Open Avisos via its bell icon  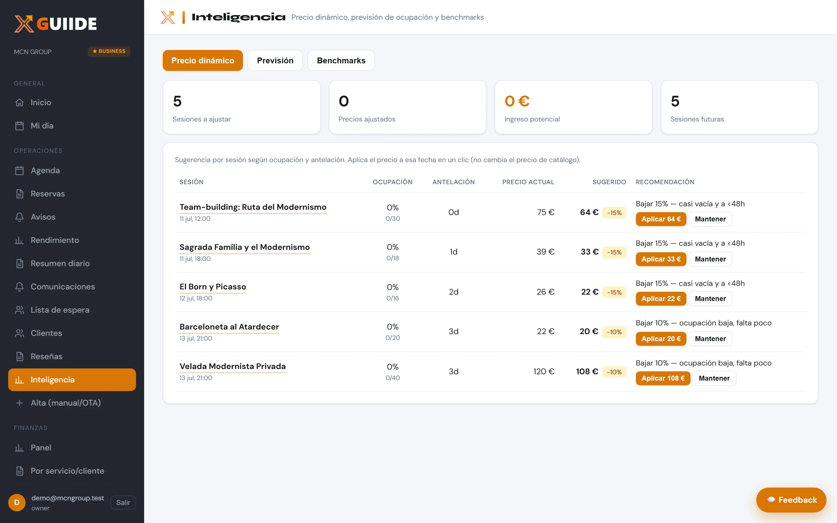[19, 217]
